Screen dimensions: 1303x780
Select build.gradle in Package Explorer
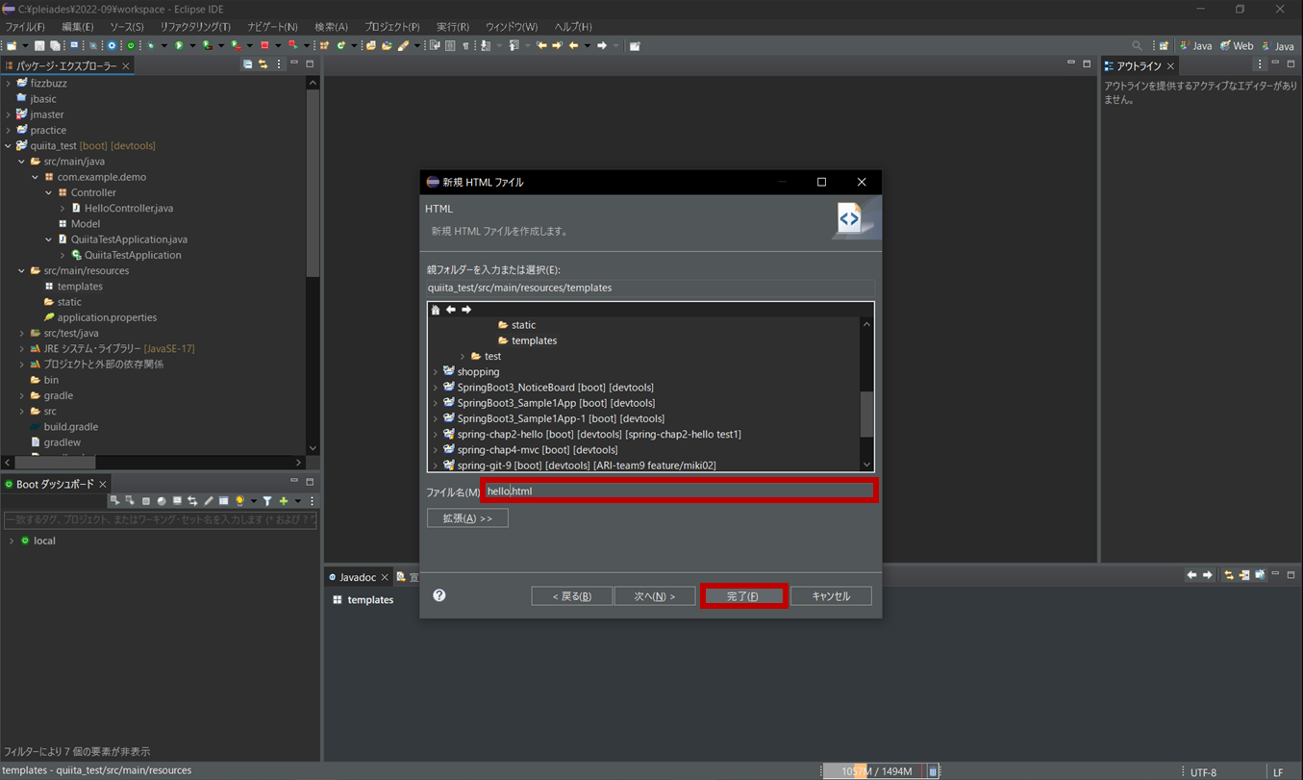(x=71, y=427)
